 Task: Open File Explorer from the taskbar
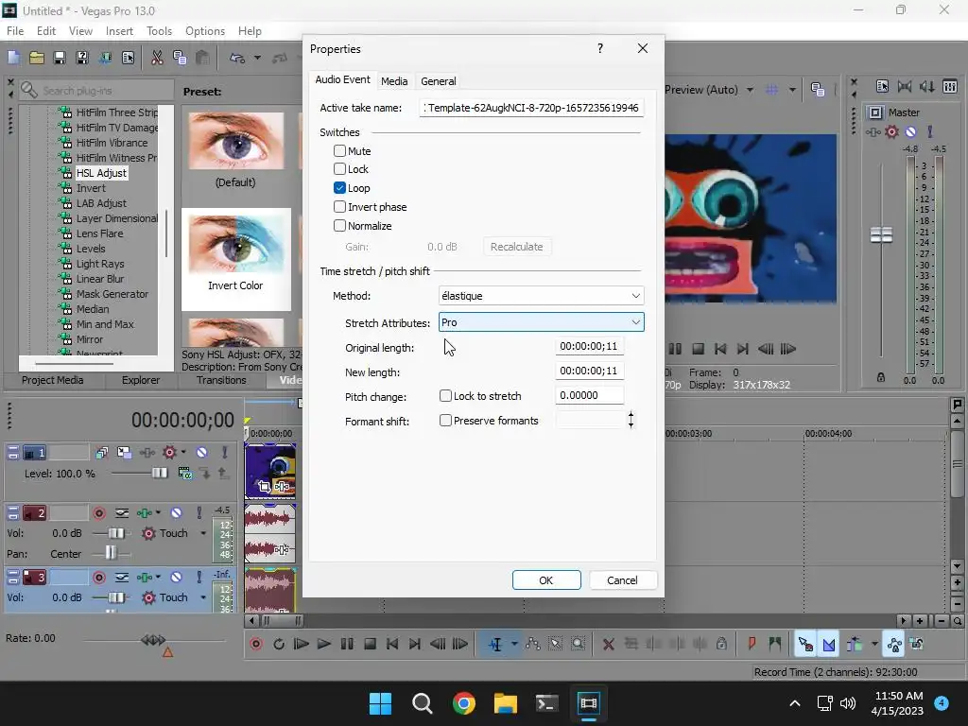pos(505,703)
